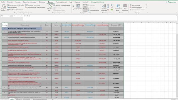
Task: Click Relationships icon in data tools
Action: (112, 7)
